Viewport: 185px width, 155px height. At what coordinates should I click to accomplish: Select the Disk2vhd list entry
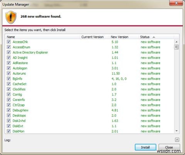pos(19,121)
